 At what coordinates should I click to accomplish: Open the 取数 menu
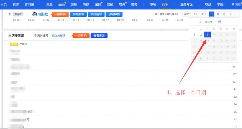[x=208, y=4]
